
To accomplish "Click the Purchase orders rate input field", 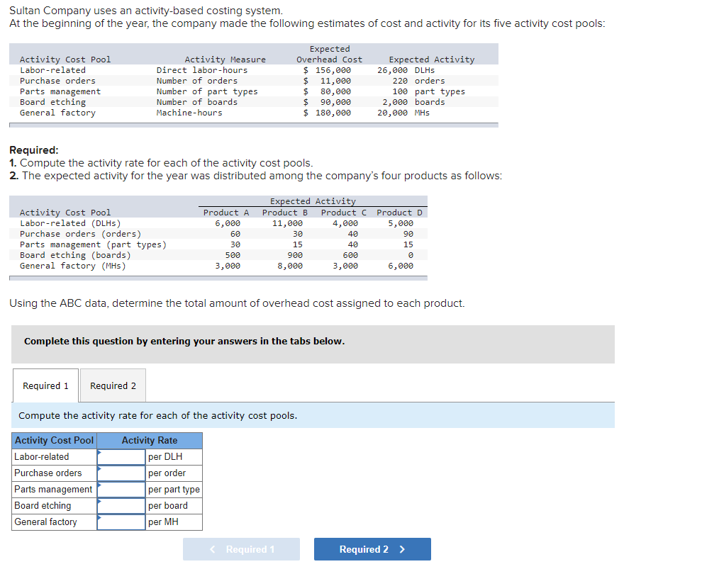I will pos(121,473).
